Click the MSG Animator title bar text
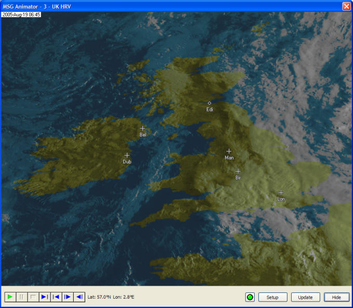This screenshot has height=308, width=353. point(37,7)
